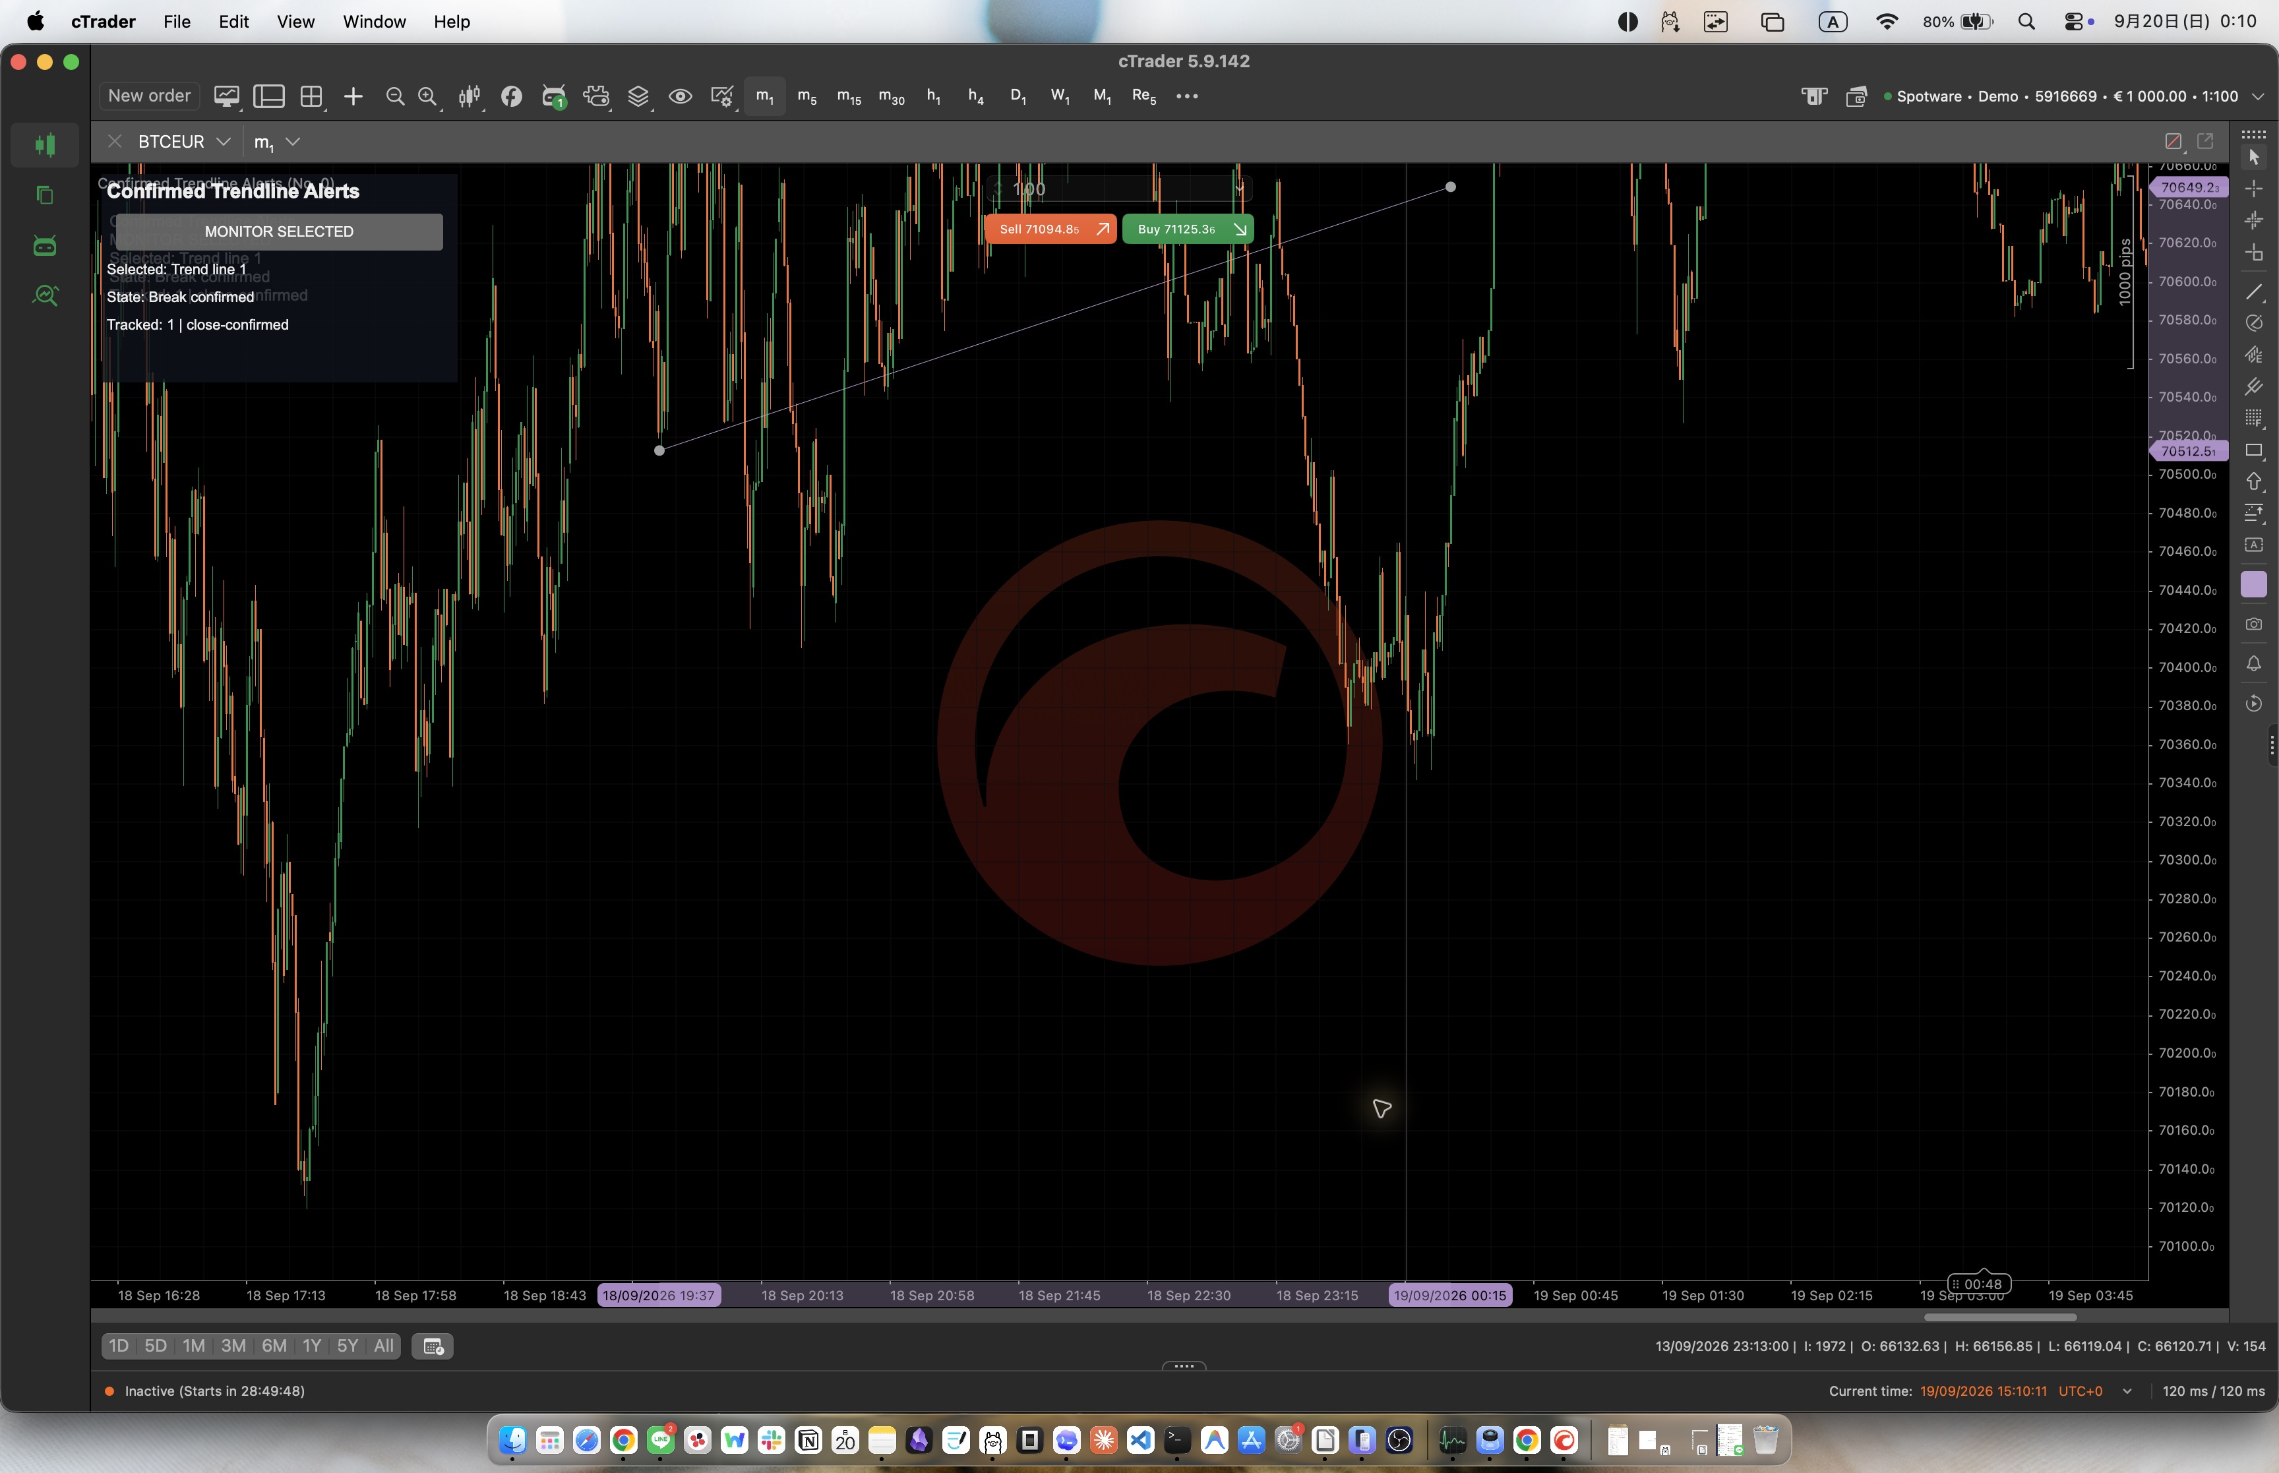Toggle the hide drawings icon in chart header

[x=2173, y=142]
